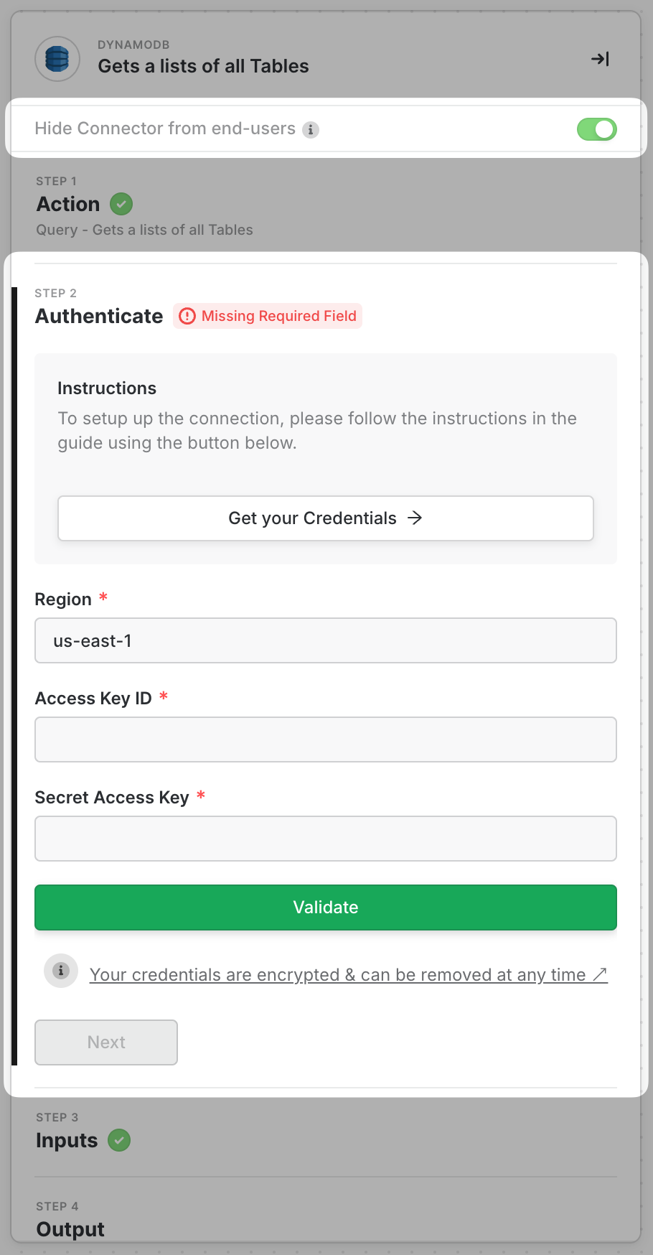The width and height of the screenshot is (653, 1255).
Task: Click the green checkmark next to Inputs
Action: click(119, 1140)
